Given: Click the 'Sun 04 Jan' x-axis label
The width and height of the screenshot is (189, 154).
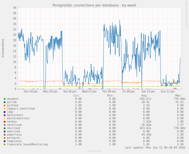Looking at the screenshot, I should 31,91.
